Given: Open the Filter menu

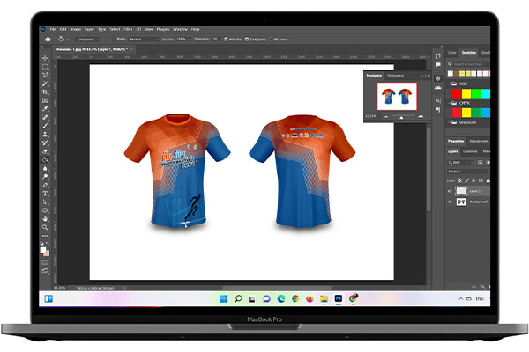Looking at the screenshot, I should point(128,29).
